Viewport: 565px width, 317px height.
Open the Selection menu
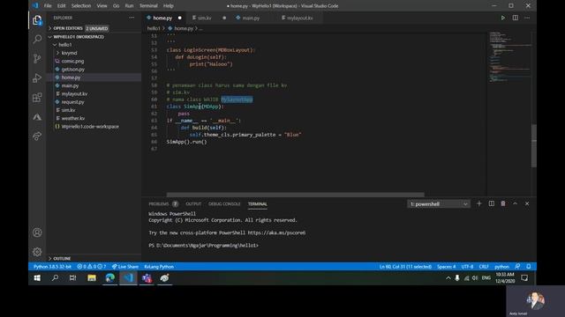pyautogui.click(x=81, y=6)
